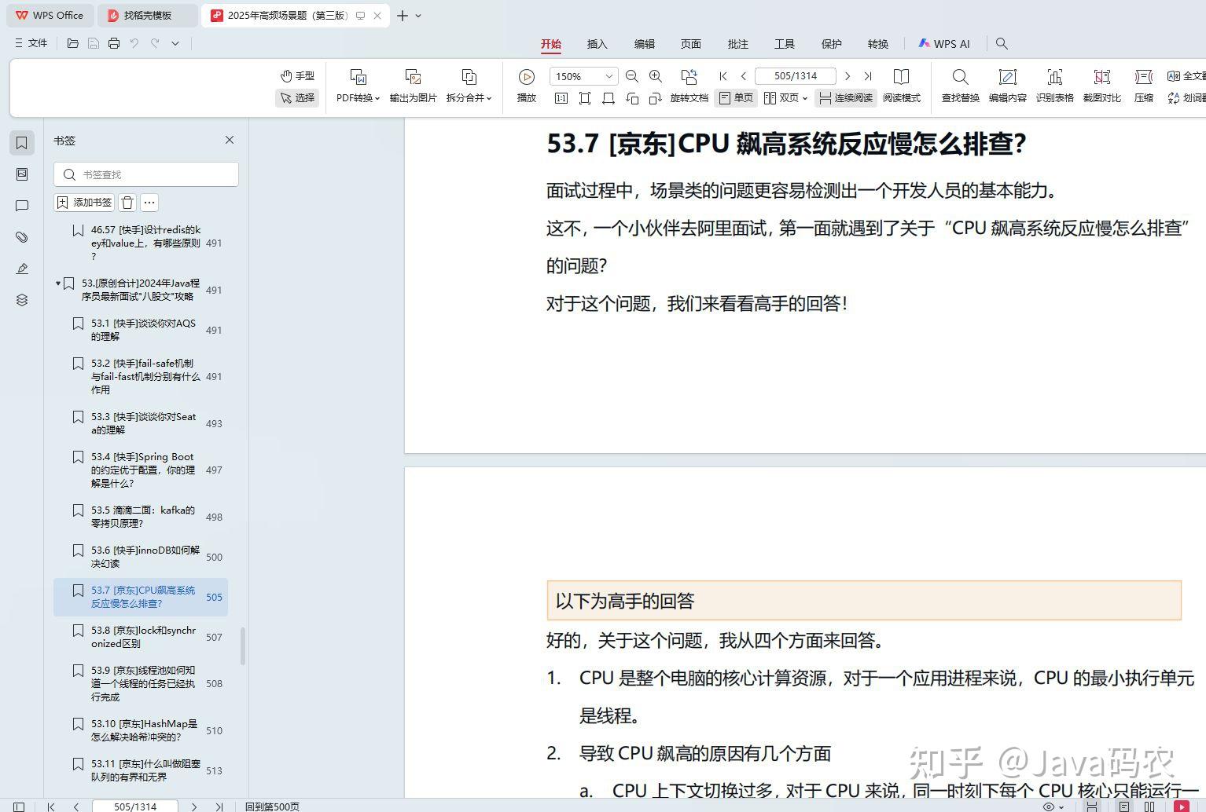Collapse the 53.[原创合计]2024年Java bookmark tree

point(57,284)
